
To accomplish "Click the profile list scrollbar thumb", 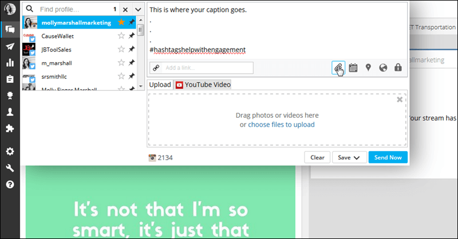I will point(140,30).
